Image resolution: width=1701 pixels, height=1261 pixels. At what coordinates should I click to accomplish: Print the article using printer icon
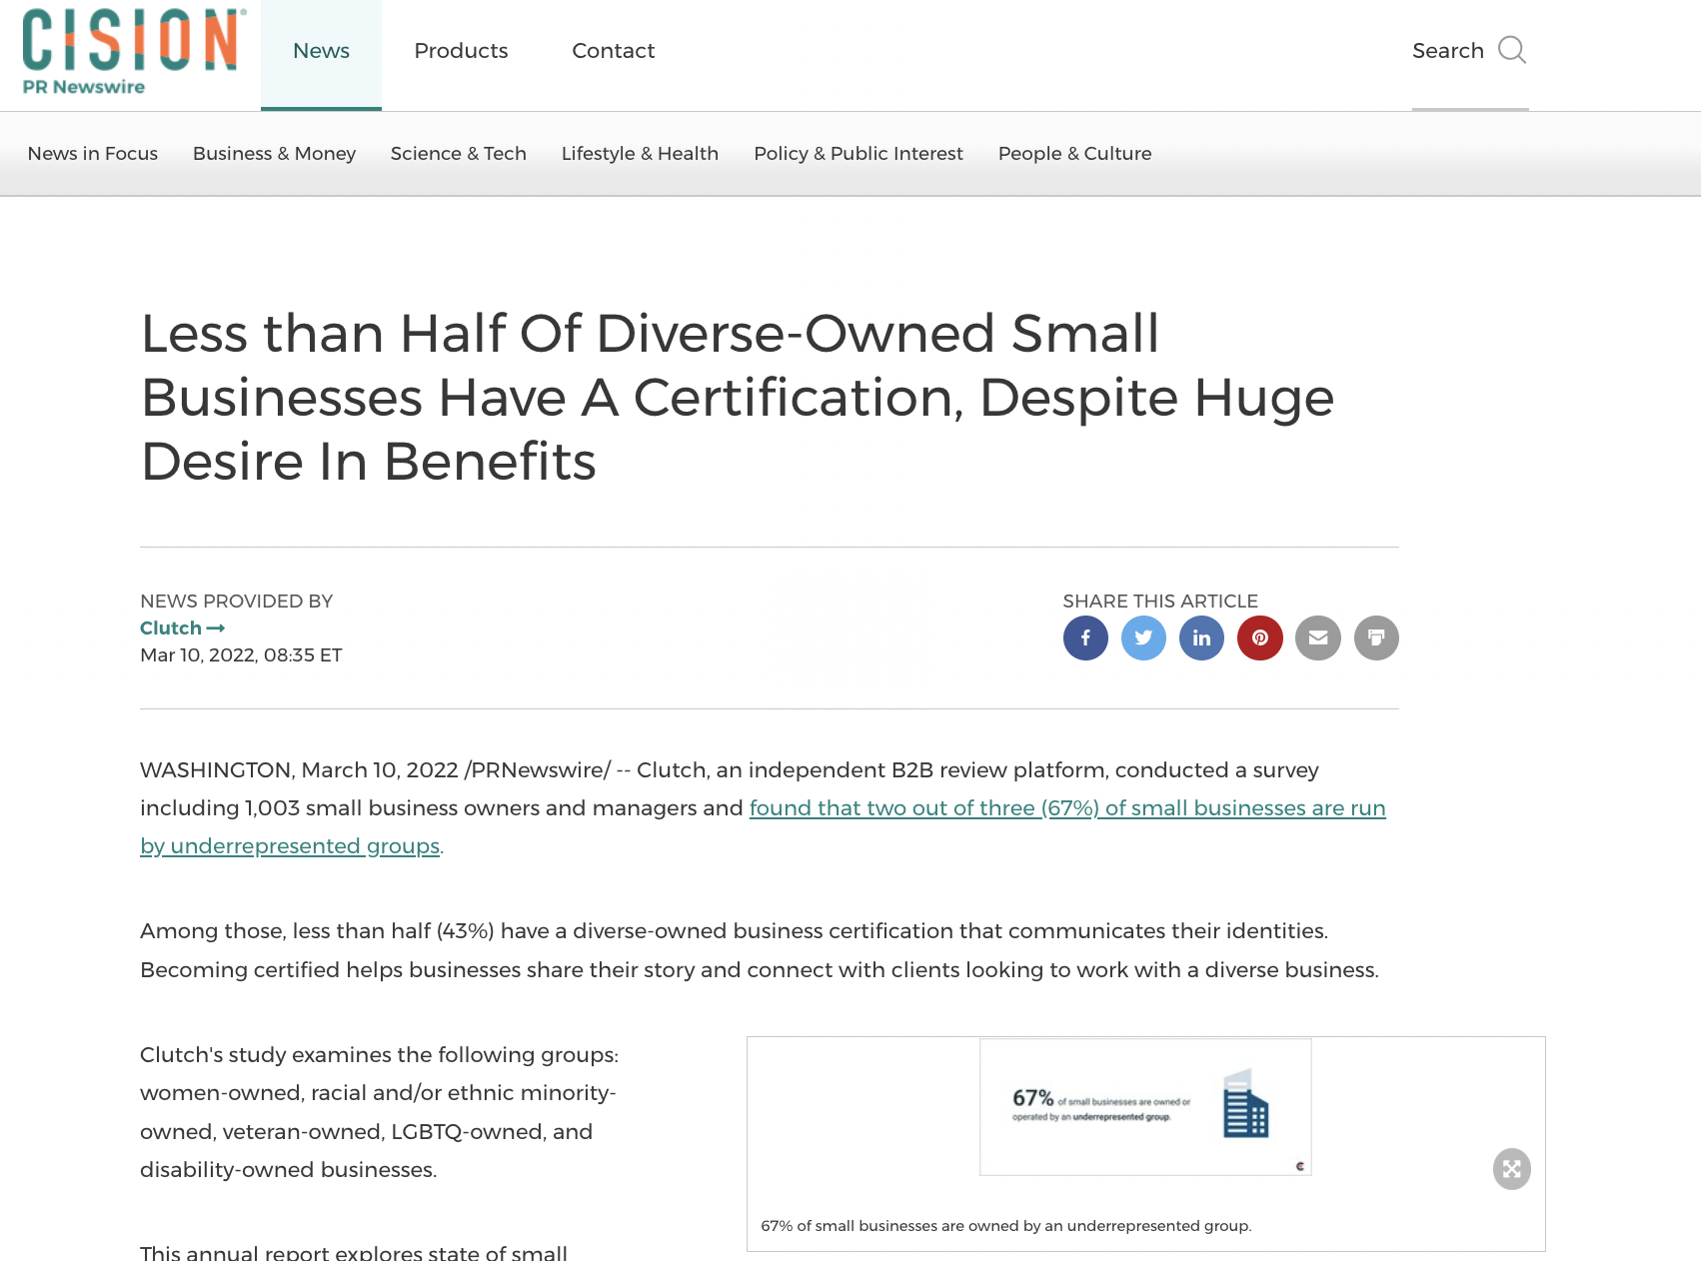pyautogui.click(x=1376, y=637)
